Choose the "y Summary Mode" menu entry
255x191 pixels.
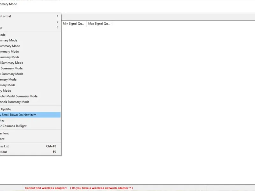30,74
